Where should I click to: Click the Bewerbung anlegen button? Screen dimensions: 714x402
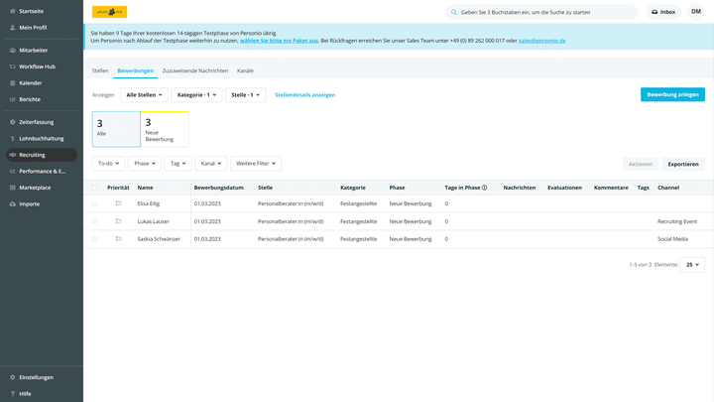(x=672, y=94)
